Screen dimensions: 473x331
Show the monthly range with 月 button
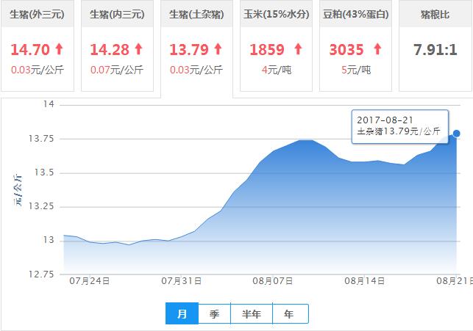pos(182,313)
